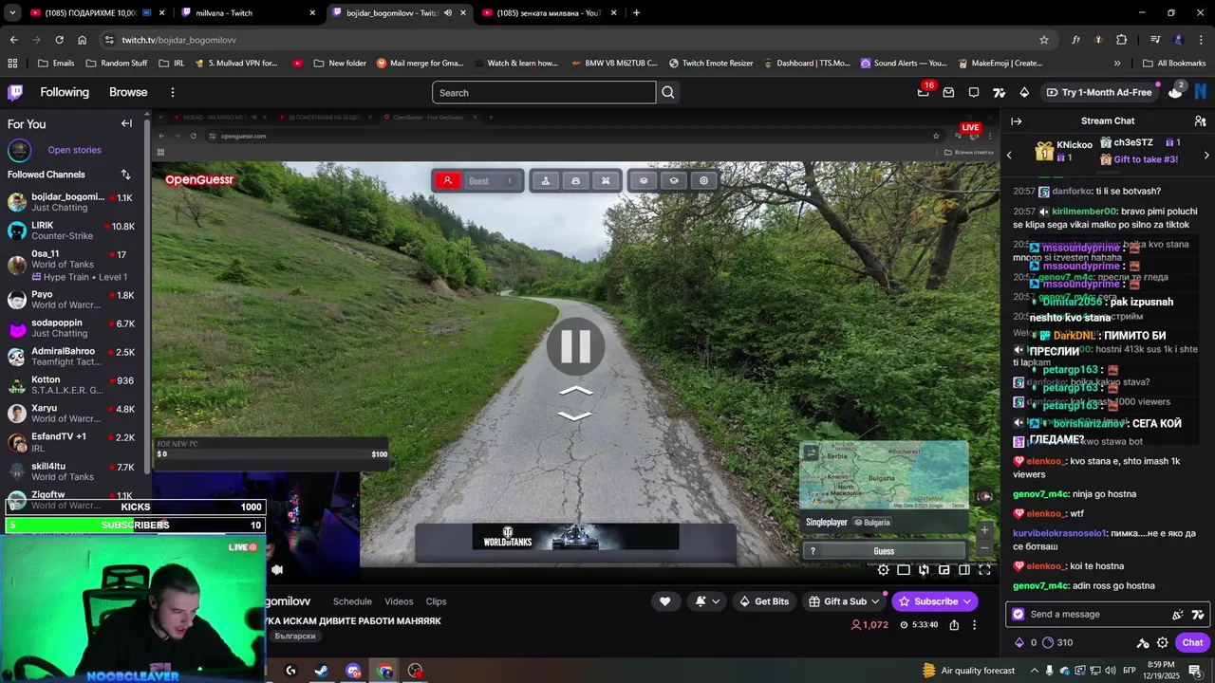Open top nav more options dots
The width and height of the screenshot is (1215, 683).
173,92
